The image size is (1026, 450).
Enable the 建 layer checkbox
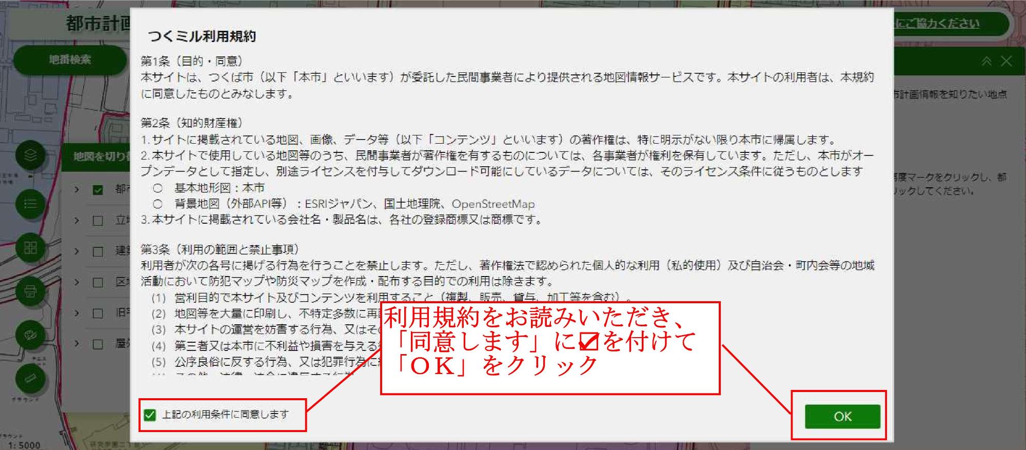[97, 251]
